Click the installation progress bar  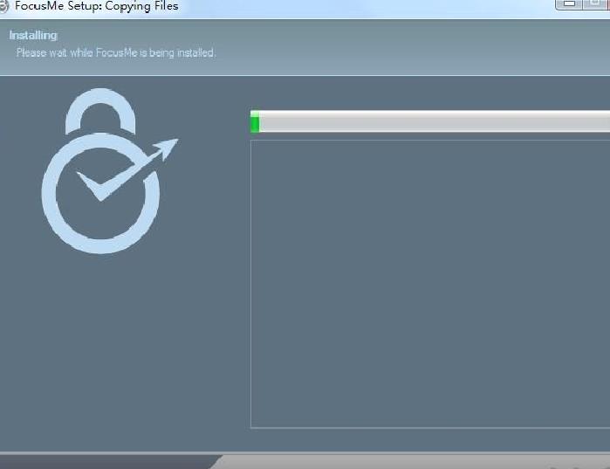(x=430, y=121)
